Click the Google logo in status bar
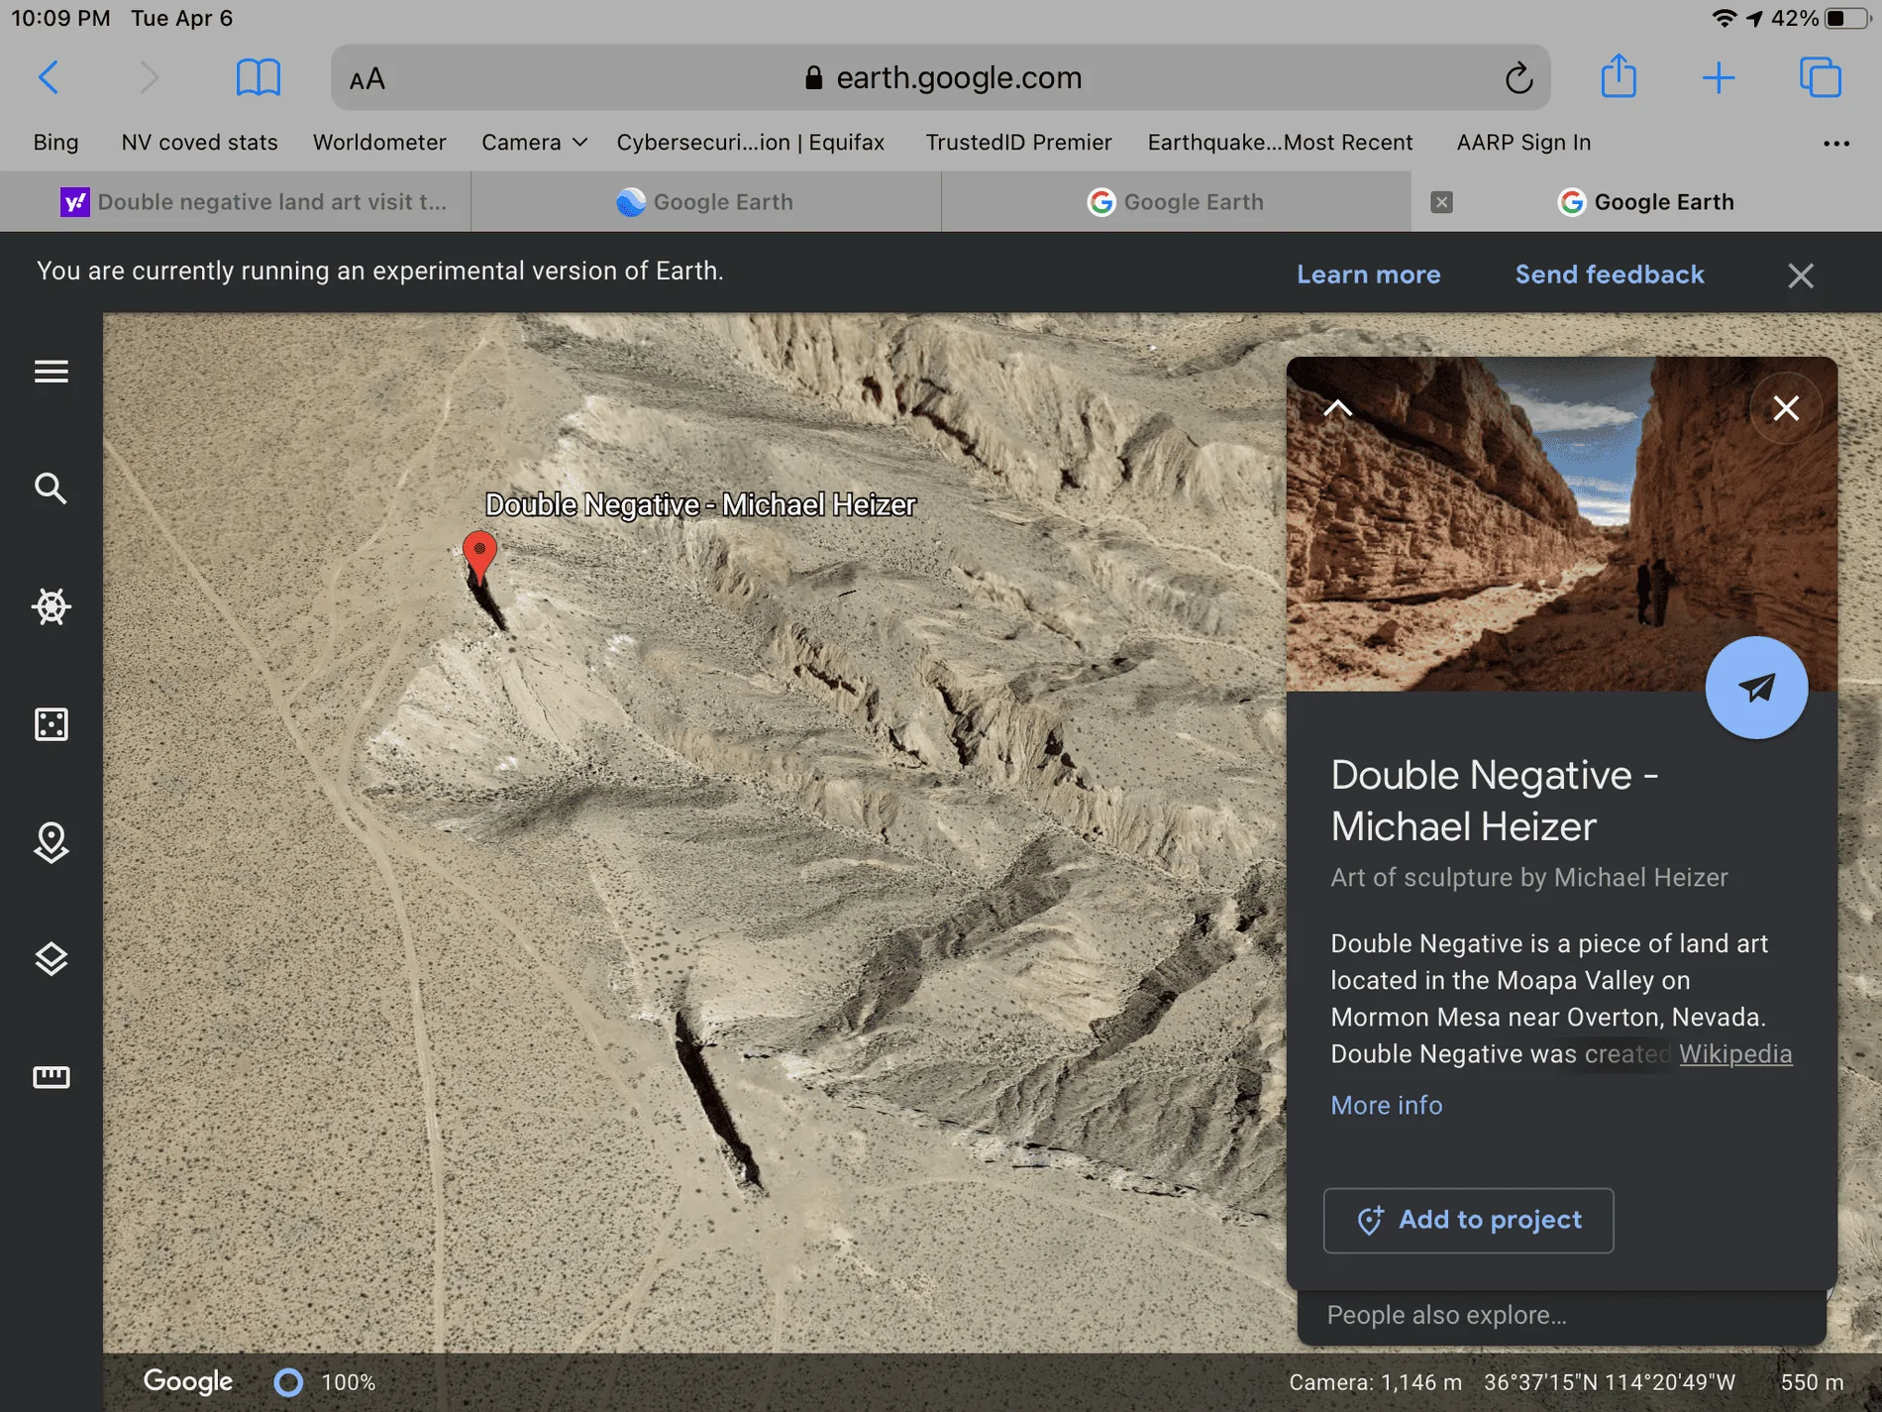 click(188, 1381)
